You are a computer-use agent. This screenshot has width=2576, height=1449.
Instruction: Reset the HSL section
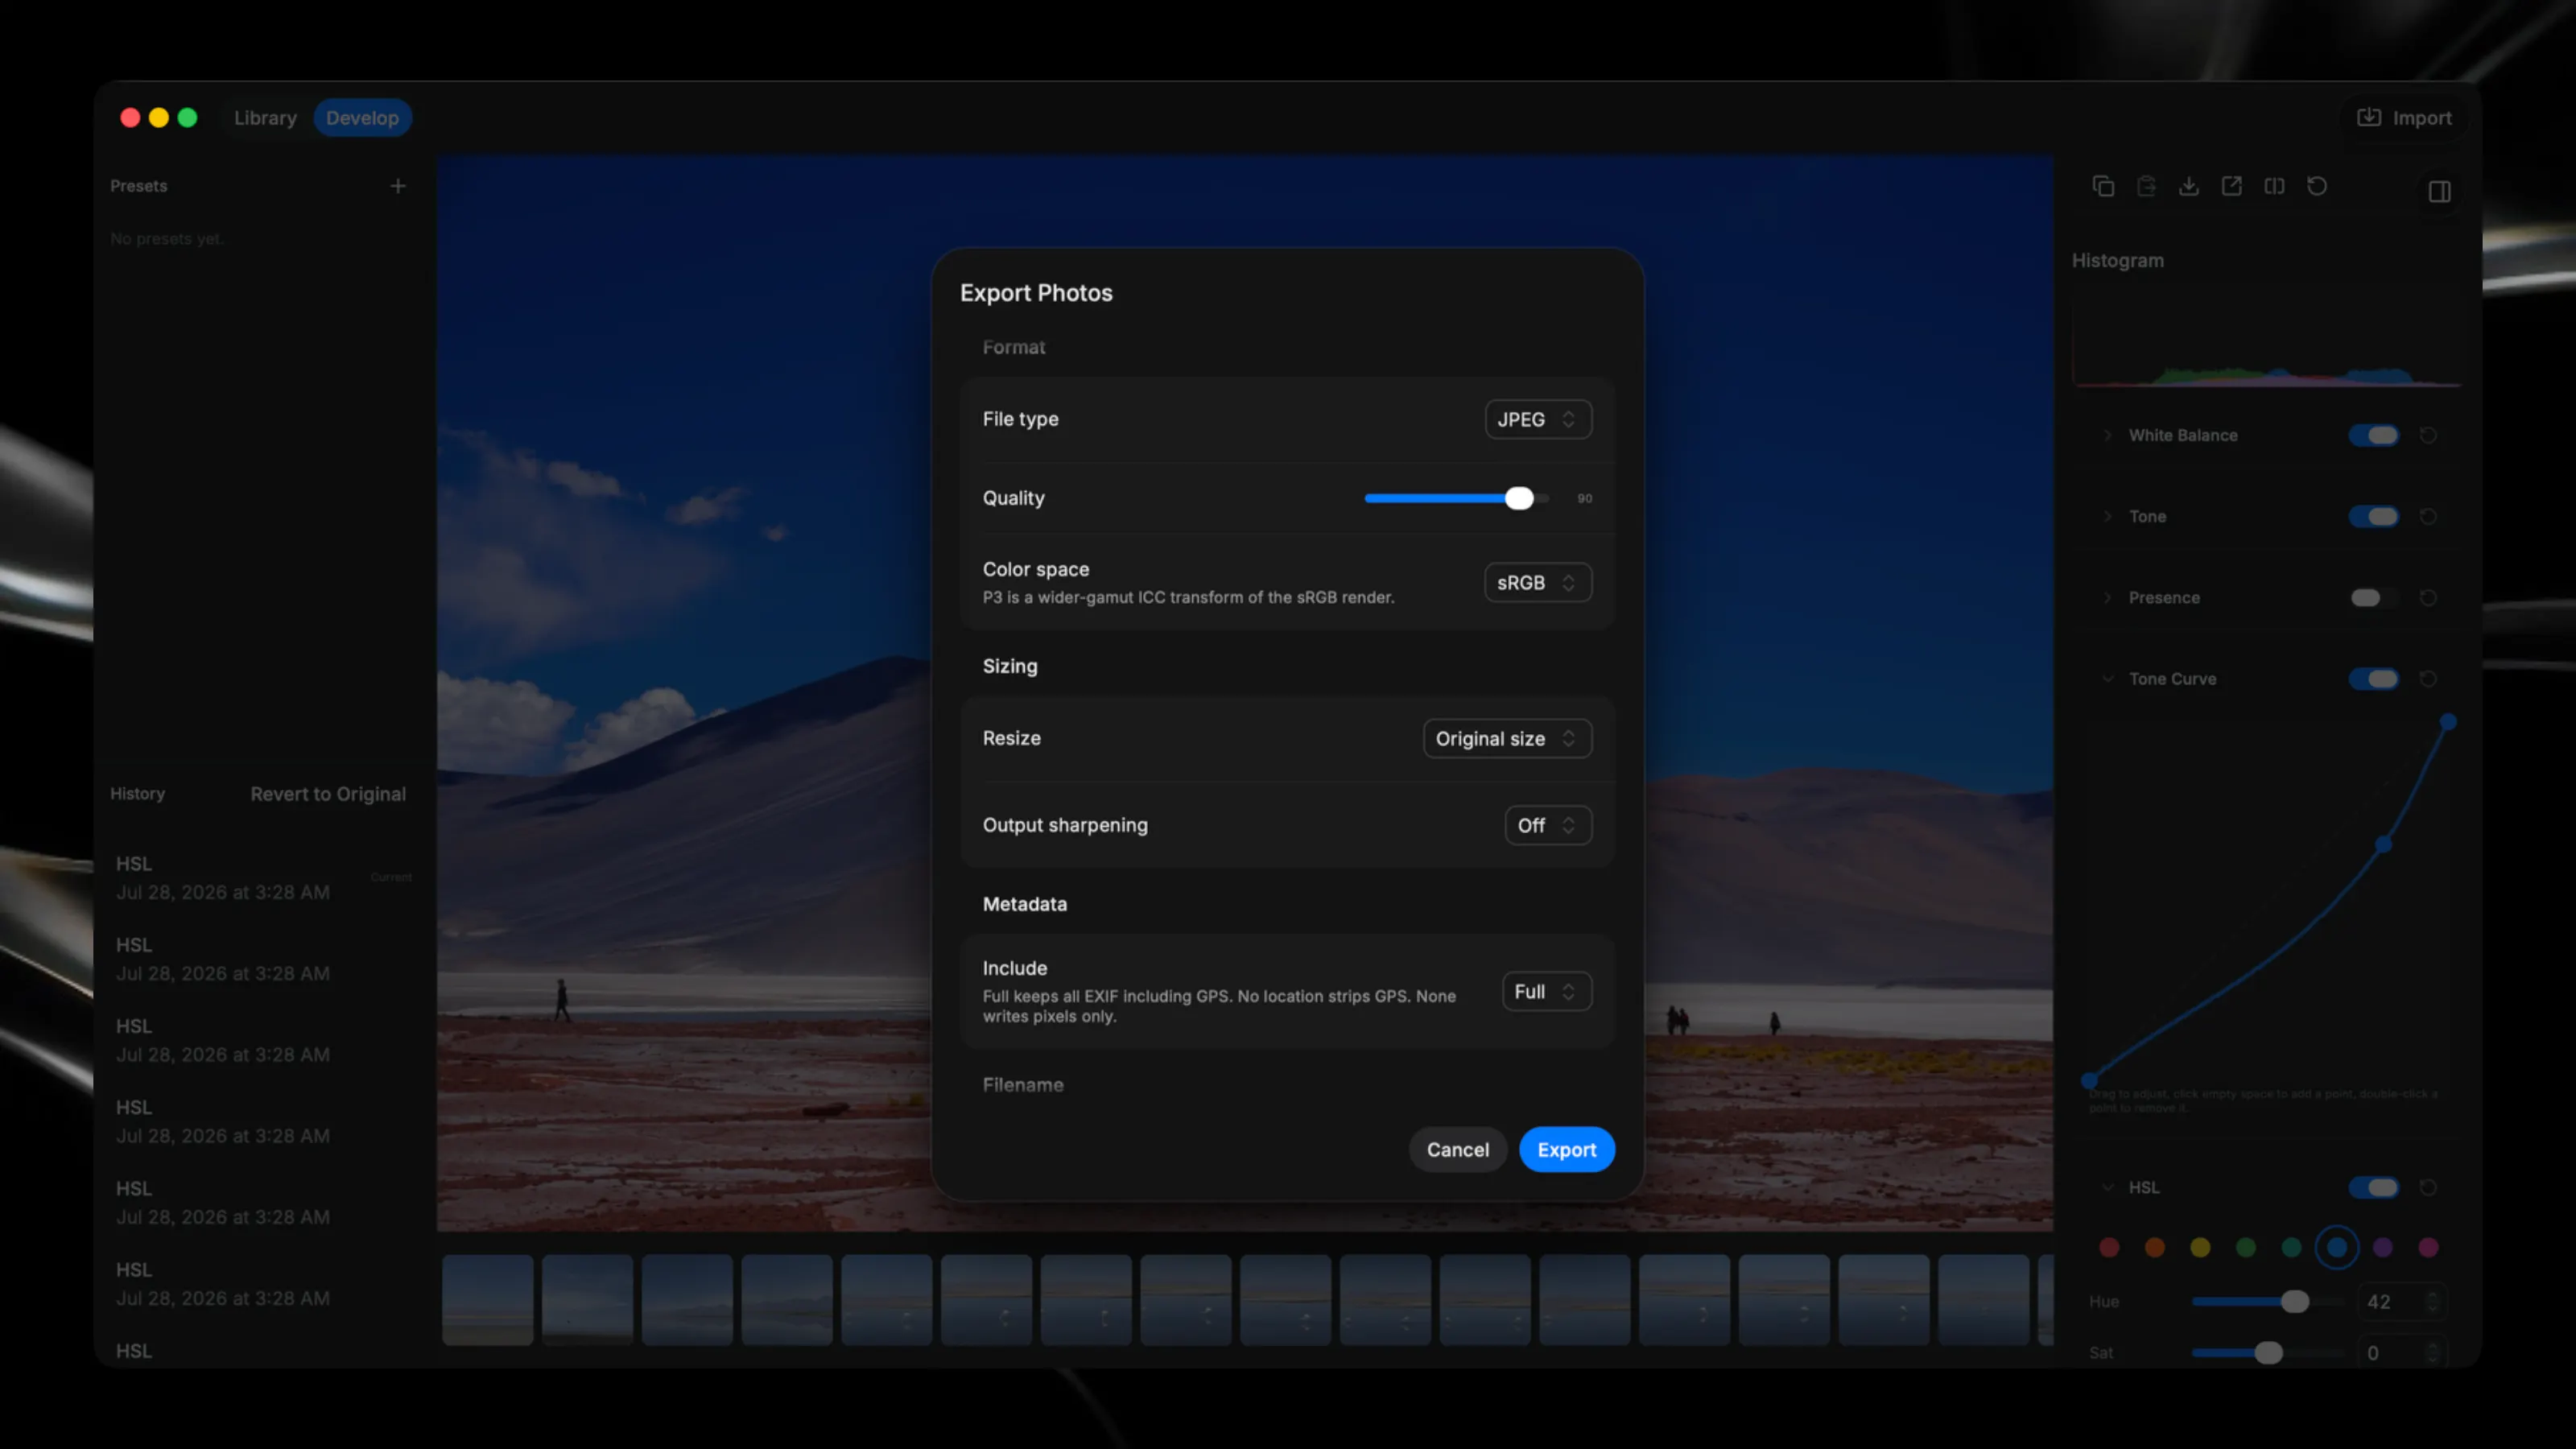click(2428, 1187)
